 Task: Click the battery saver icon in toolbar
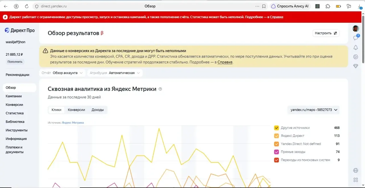click(x=338, y=6)
